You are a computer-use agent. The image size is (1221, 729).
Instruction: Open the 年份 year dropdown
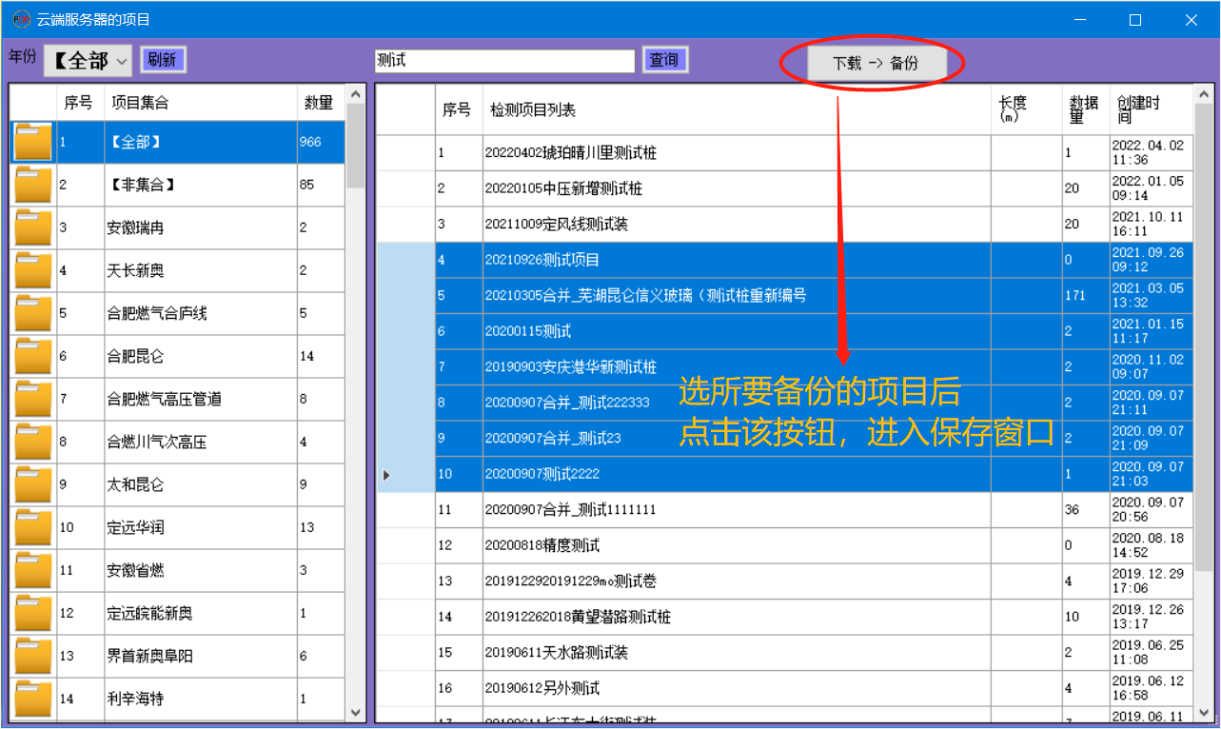pyautogui.click(x=88, y=61)
